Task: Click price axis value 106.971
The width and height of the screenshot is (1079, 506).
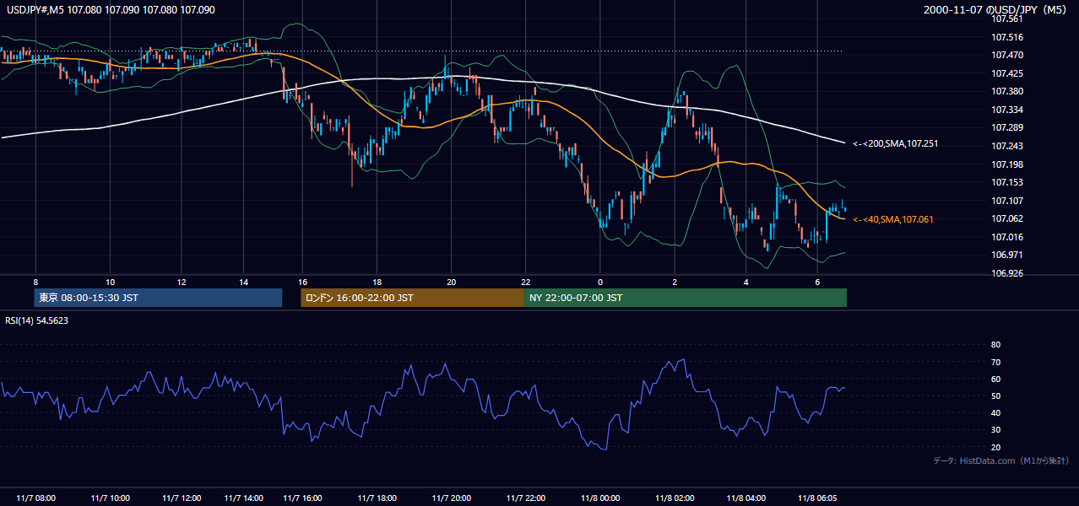Action: point(1006,255)
